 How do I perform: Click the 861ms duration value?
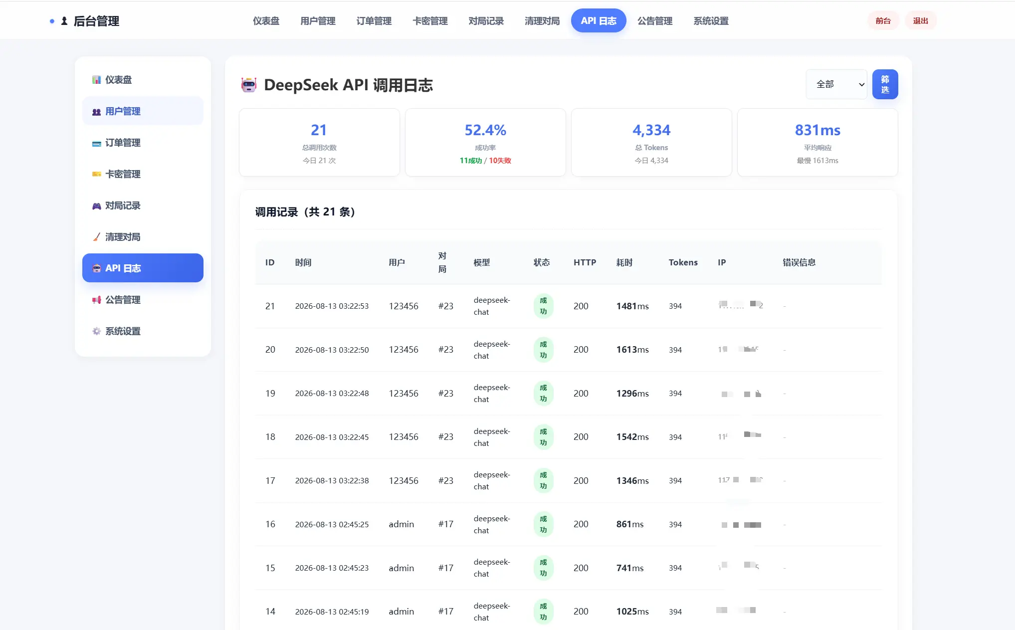click(x=630, y=524)
